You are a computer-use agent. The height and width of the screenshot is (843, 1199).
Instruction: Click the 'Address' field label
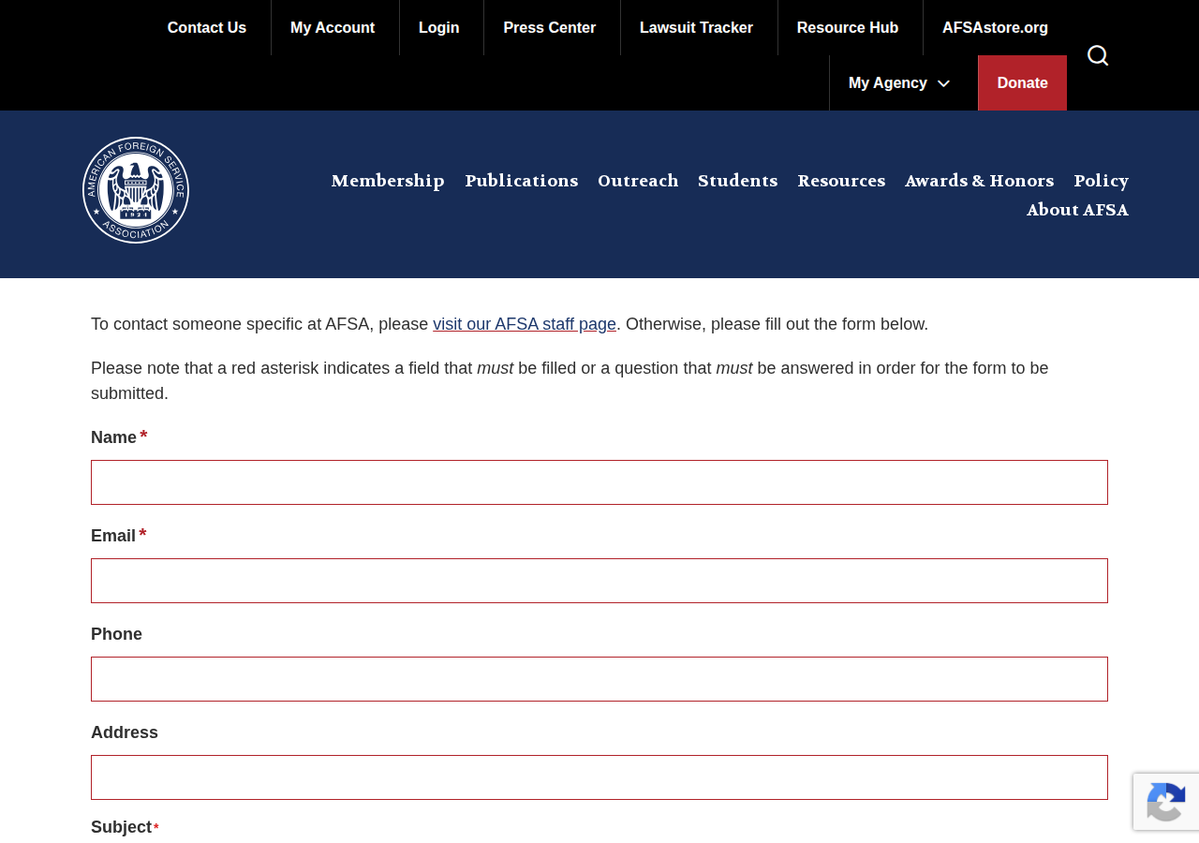point(125,732)
